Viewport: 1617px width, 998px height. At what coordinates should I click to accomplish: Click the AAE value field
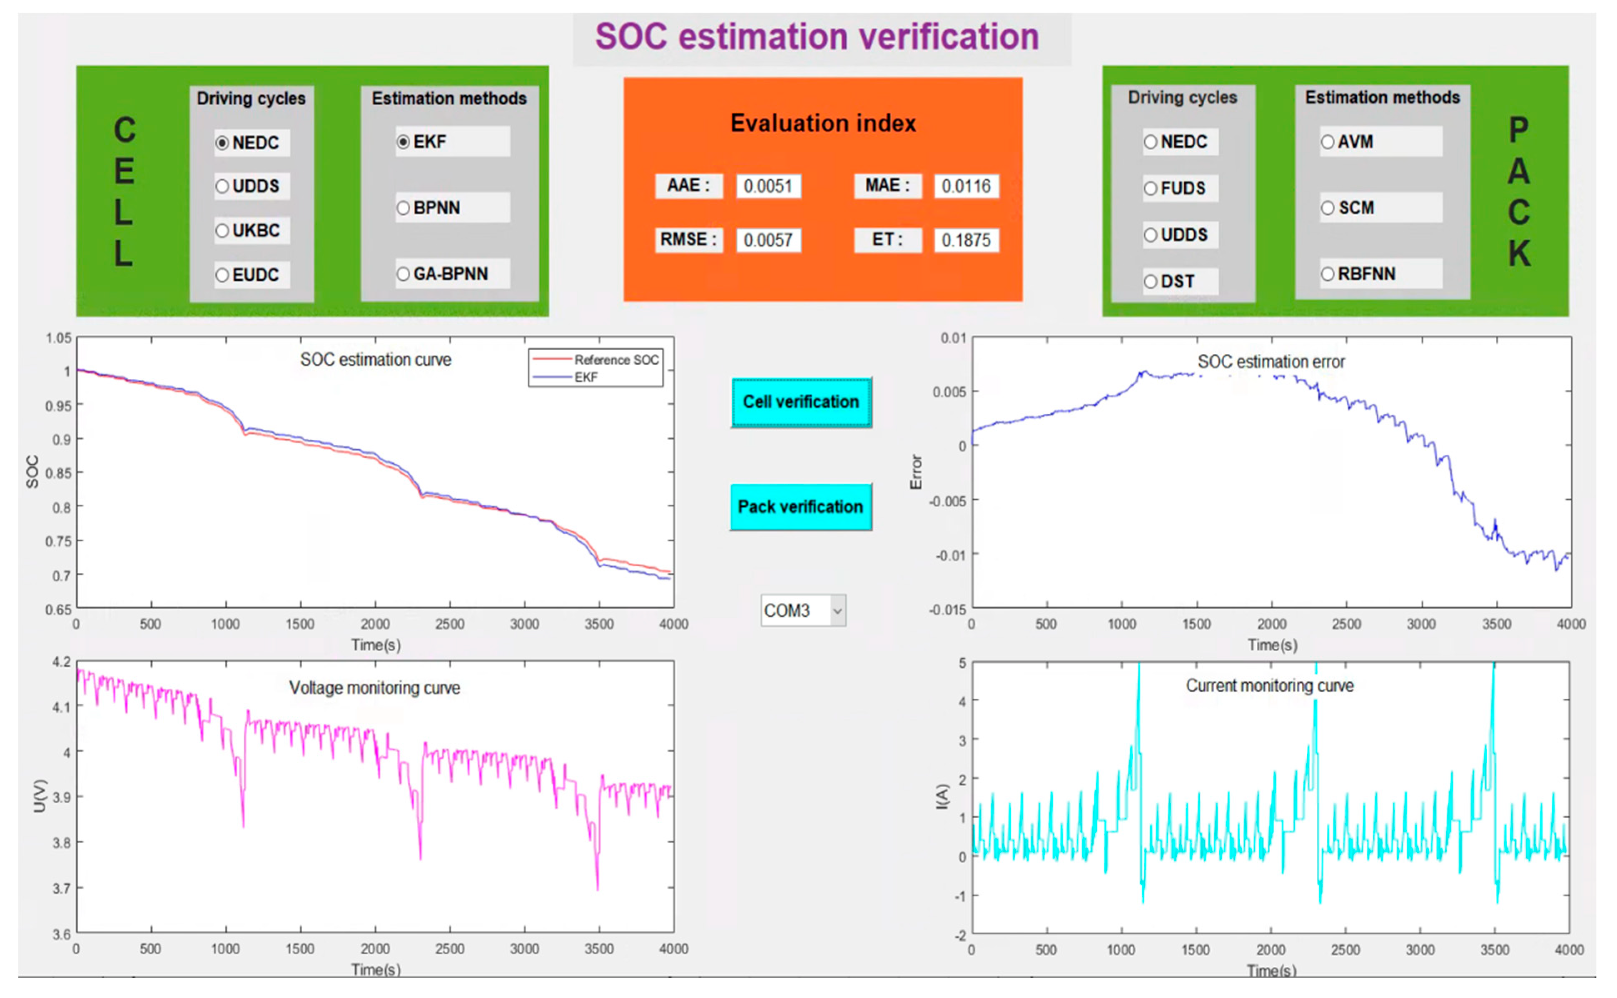tap(768, 186)
